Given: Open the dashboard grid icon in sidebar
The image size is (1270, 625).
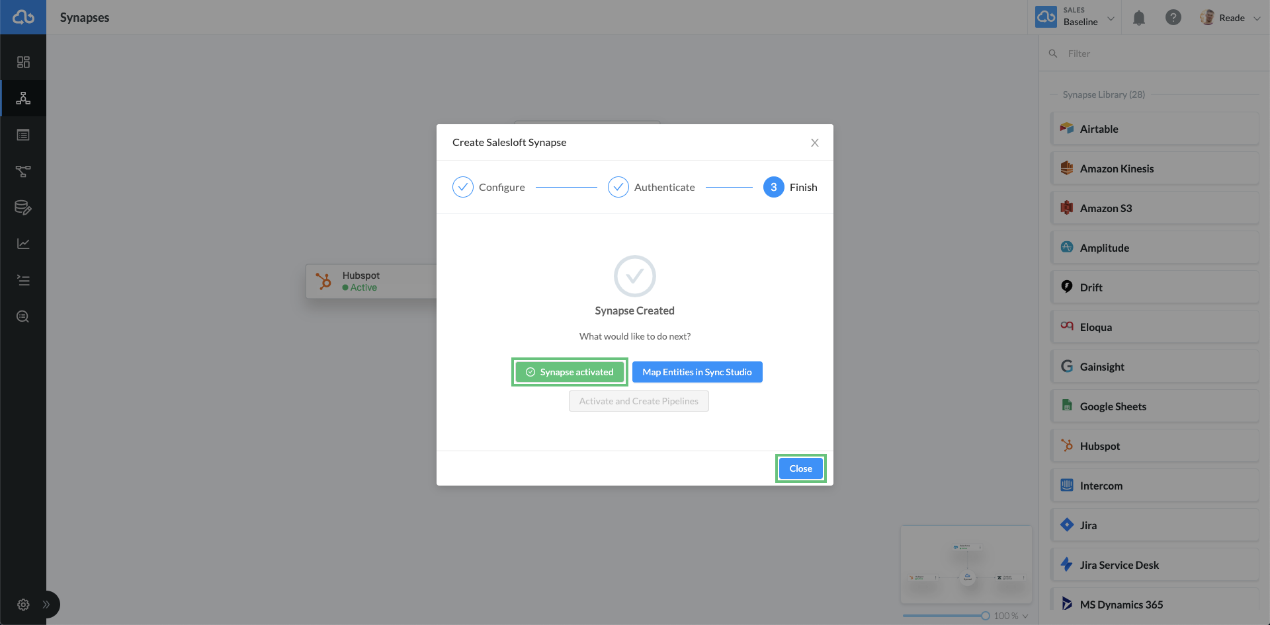Looking at the screenshot, I should click(23, 62).
